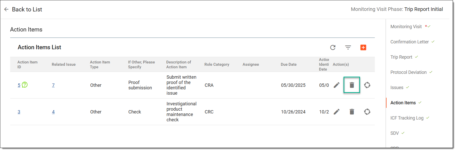Click the Investigational product maintenance check description
This screenshot has height=151, width=456.
click(x=181, y=112)
